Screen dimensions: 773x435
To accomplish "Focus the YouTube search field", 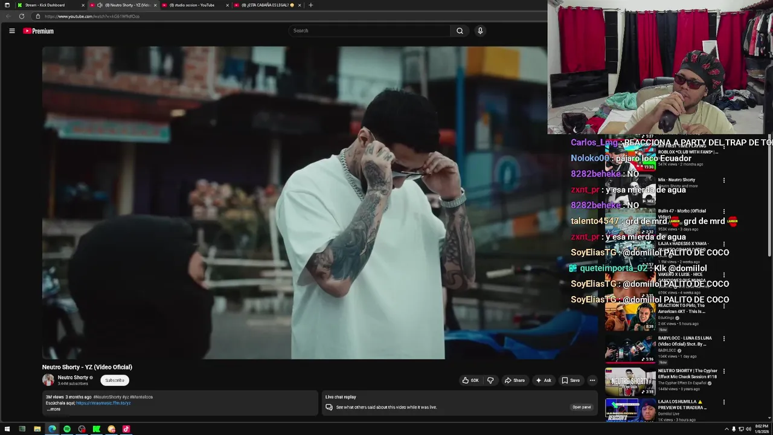I will [369, 31].
